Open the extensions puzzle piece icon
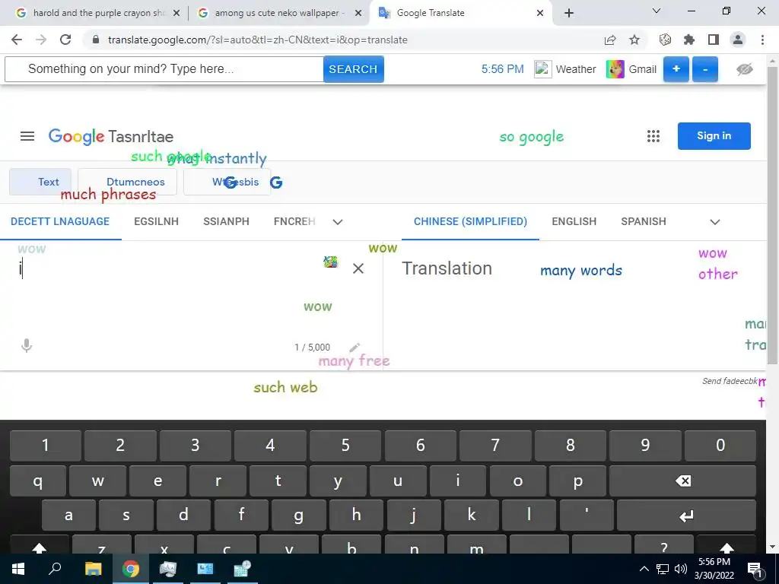This screenshot has width=779, height=584. point(689,40)
